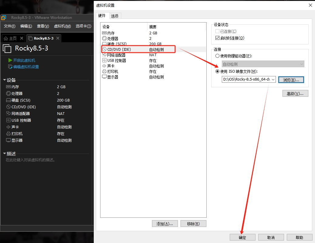
Task: Click the USB controller icon in the main window
Action: (8, 120)
